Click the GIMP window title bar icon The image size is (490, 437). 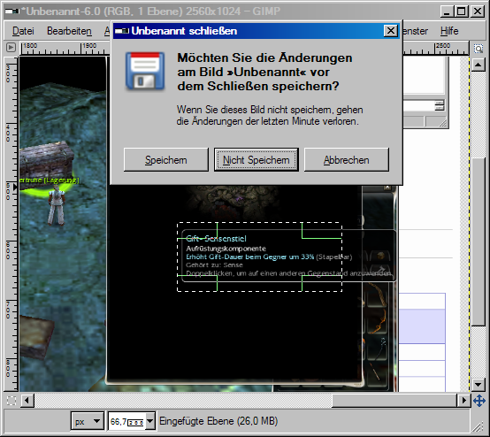pos(11,11)
